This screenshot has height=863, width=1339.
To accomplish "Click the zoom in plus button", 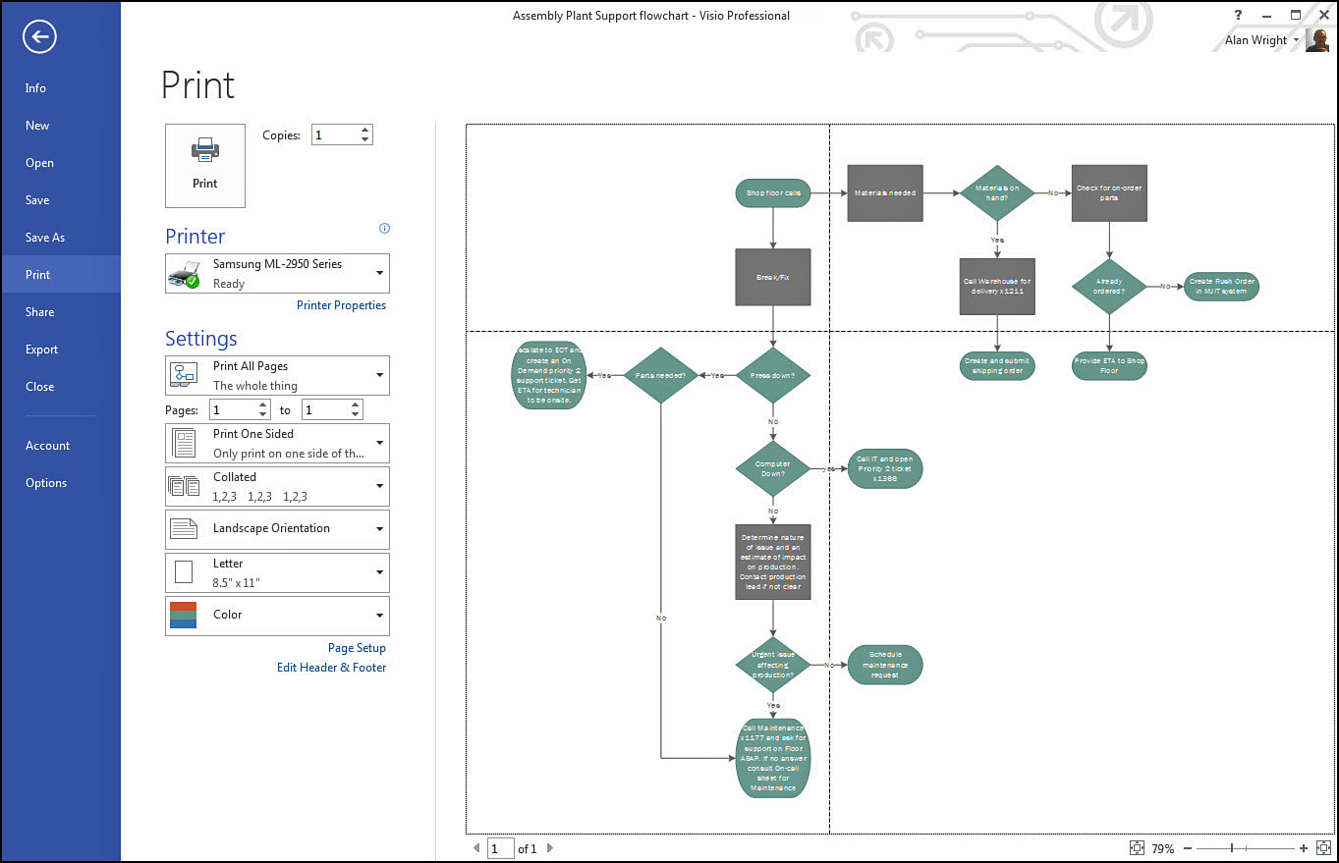I will (x=1304, y=848).
